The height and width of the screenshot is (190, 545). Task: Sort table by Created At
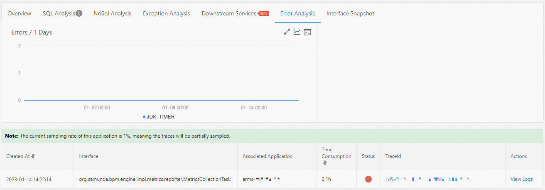click(33, 156)
